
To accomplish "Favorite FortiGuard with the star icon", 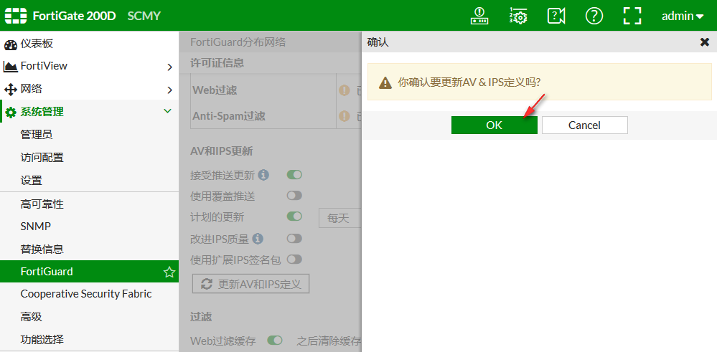I will click(x=169, y=272).
